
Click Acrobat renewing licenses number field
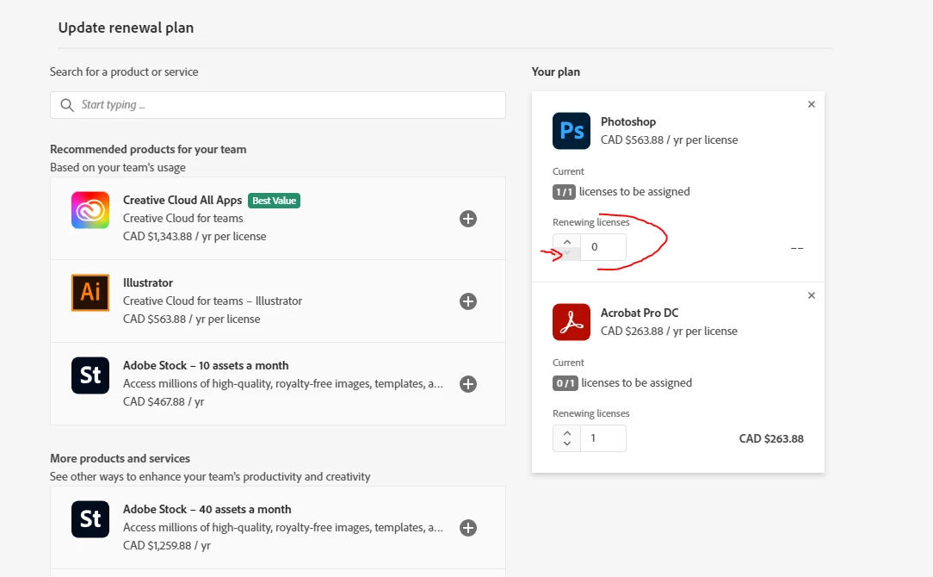(603, 438)
